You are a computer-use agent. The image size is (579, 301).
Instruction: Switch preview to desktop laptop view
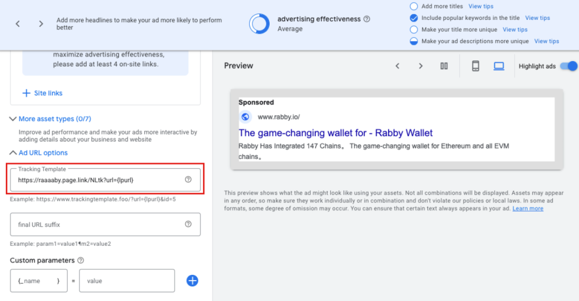[x=499, y=66]
